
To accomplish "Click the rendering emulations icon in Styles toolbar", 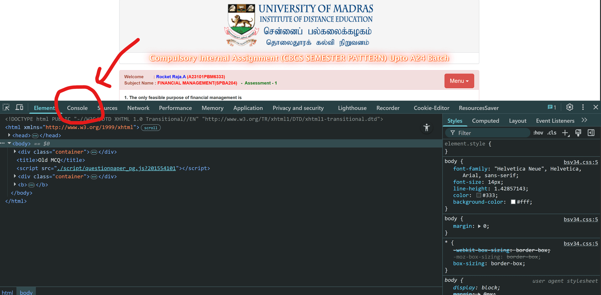I will coord(578,133).
